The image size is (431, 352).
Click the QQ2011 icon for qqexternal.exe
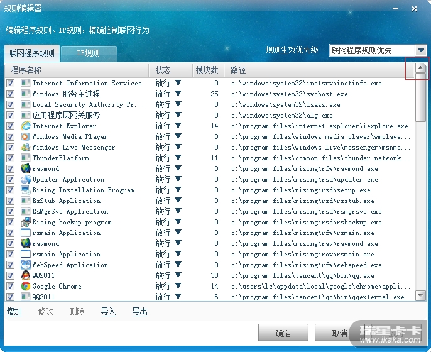tap(26, 297)
